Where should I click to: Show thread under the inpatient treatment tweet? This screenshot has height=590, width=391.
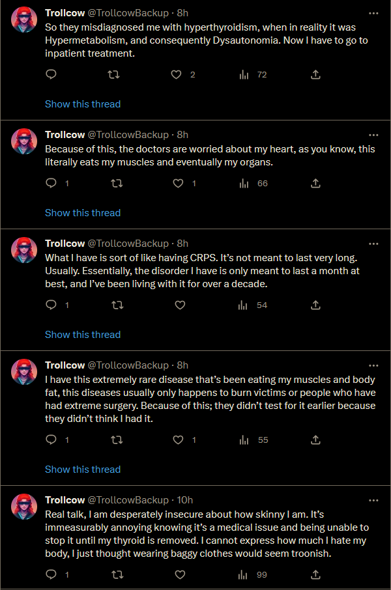point(83,104)
